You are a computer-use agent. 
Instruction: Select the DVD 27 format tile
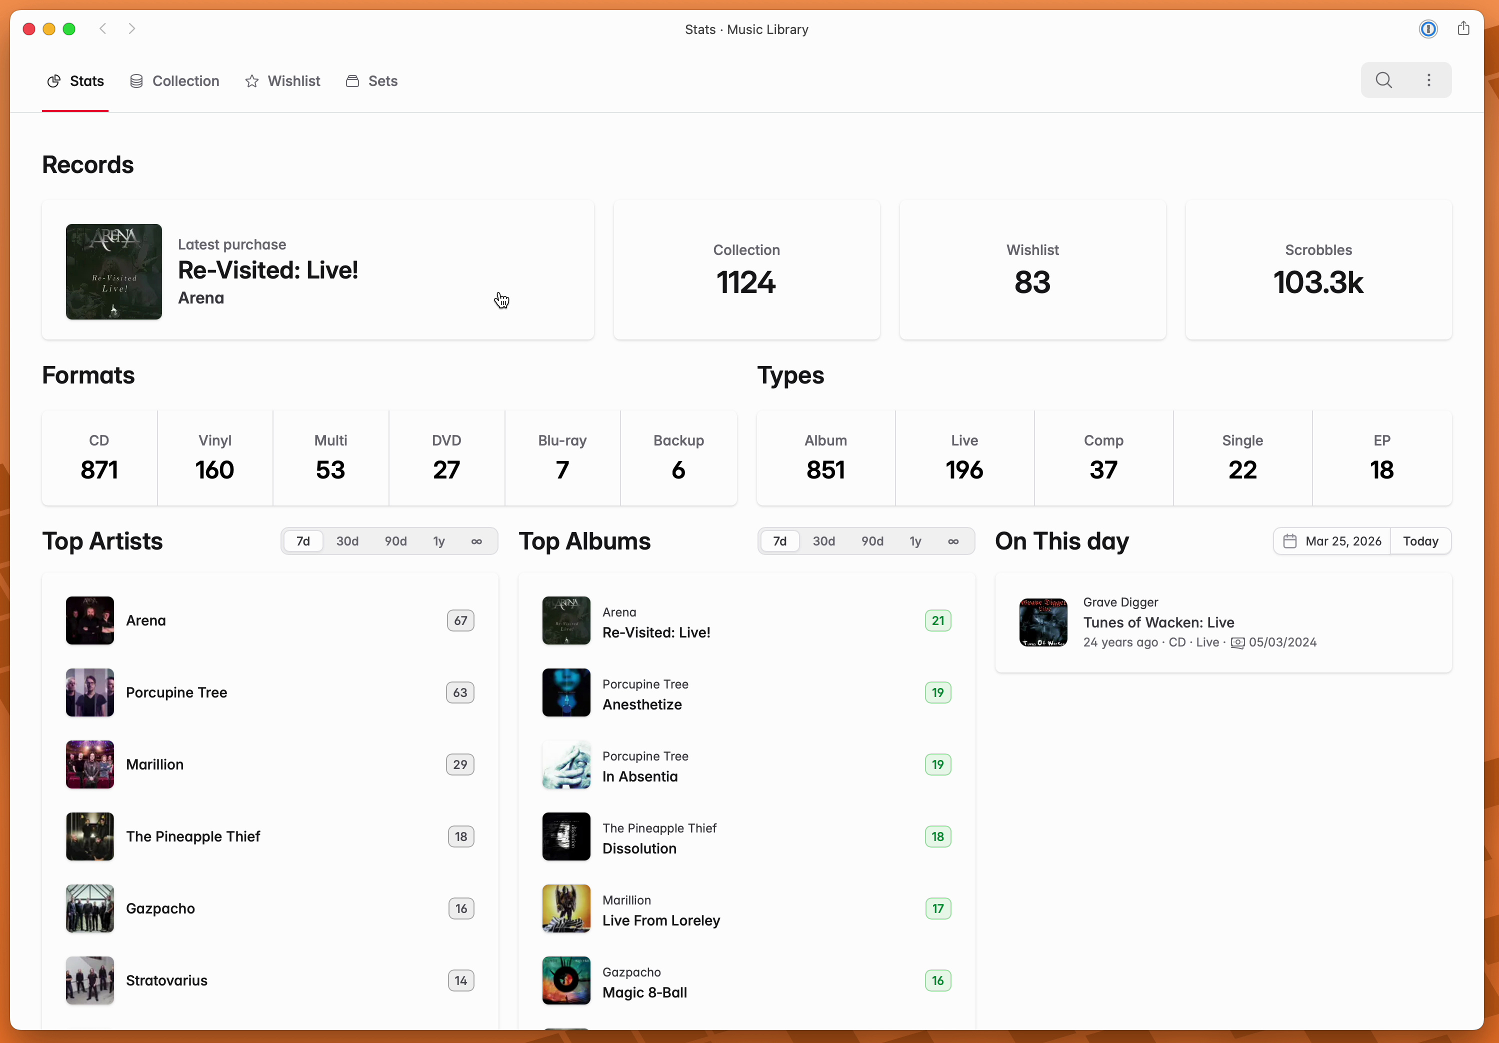pyautogui.click(x=446, y=457)
